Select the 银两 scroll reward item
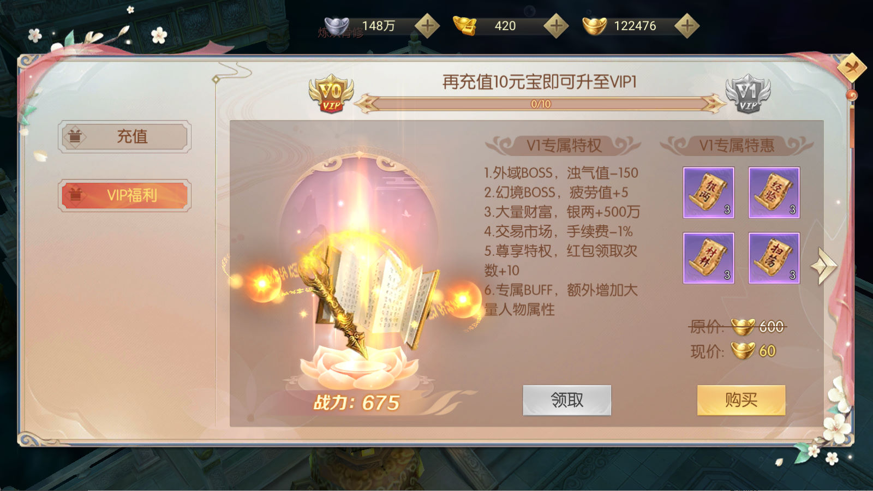The width and height of the screenshot is (873, 491). [709, 193]
